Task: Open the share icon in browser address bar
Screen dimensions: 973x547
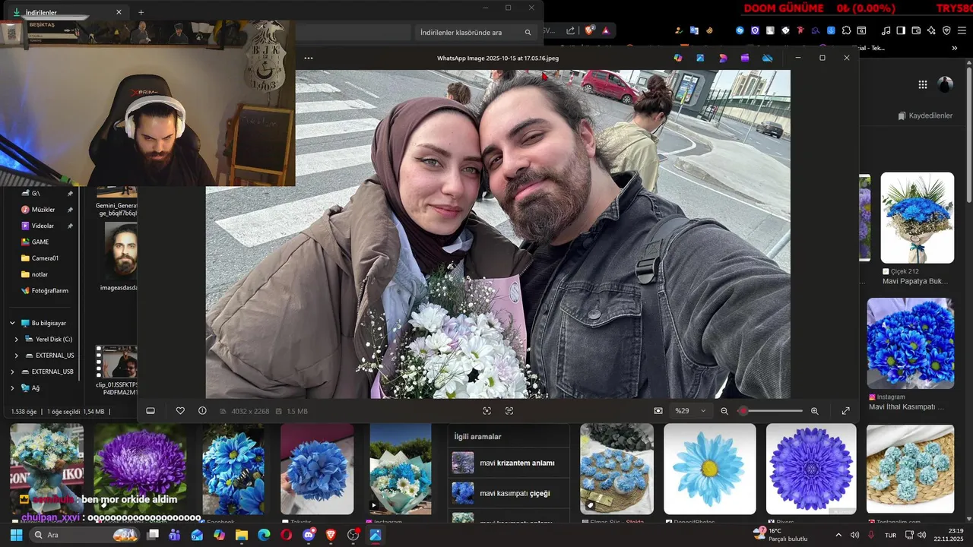Action: 571,30
